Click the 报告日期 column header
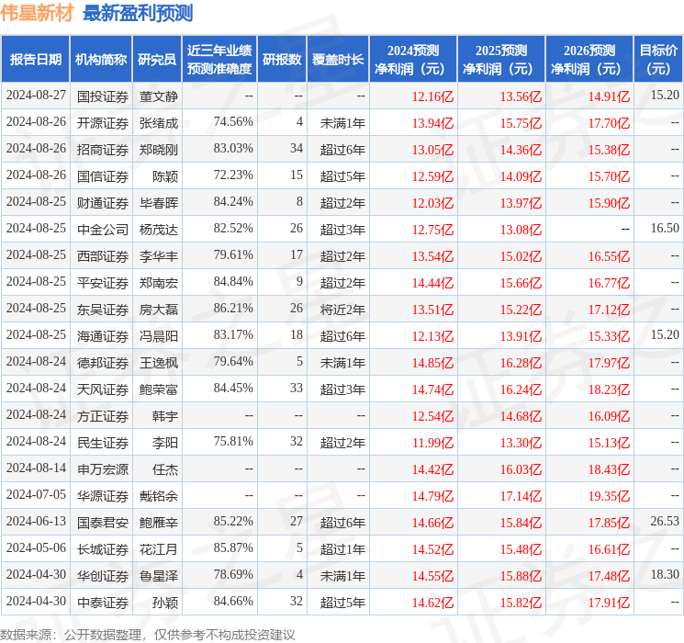Image resolution: width=684 pixels, height=643 pixels. point(35,60)
